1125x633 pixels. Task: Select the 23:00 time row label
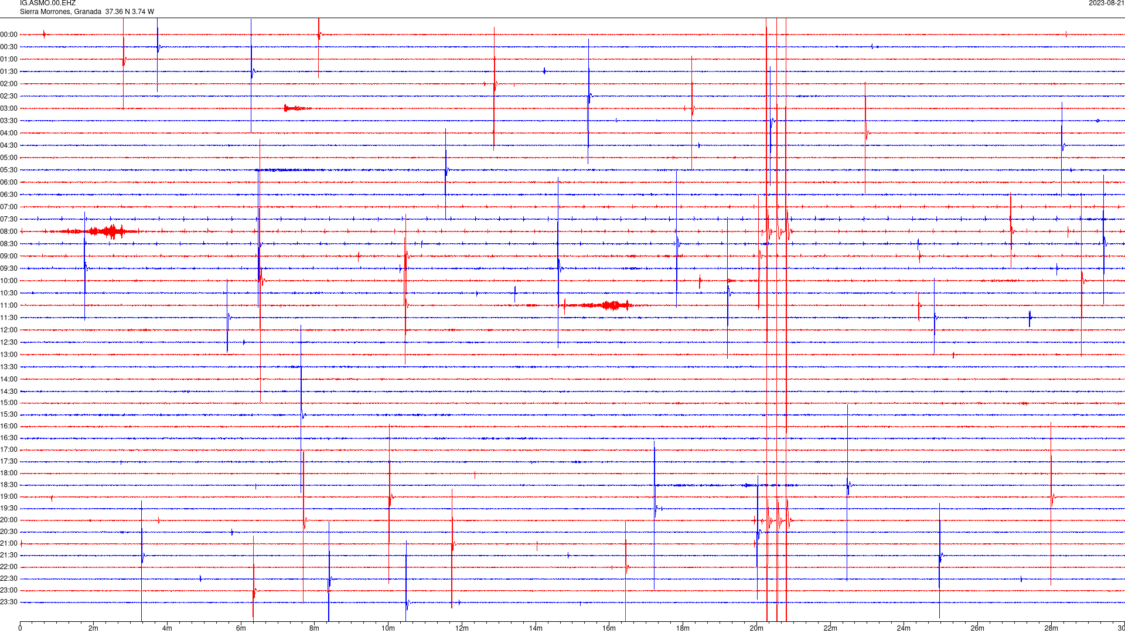pyautogui.click(x=9, y=590)
